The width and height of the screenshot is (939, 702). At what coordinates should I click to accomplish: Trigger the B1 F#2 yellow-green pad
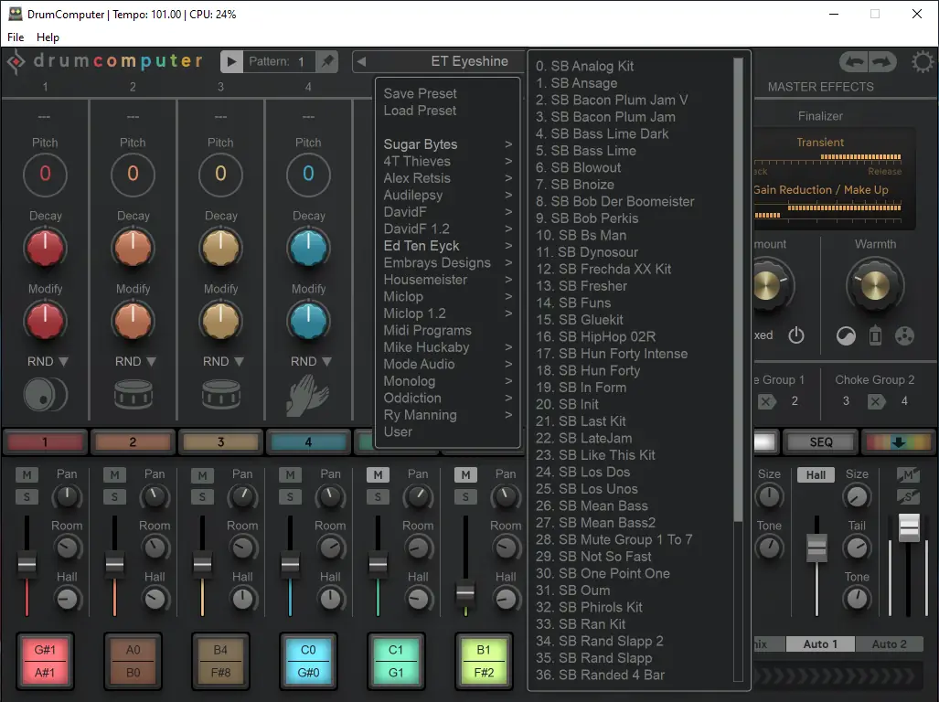(x=484, y=661)
